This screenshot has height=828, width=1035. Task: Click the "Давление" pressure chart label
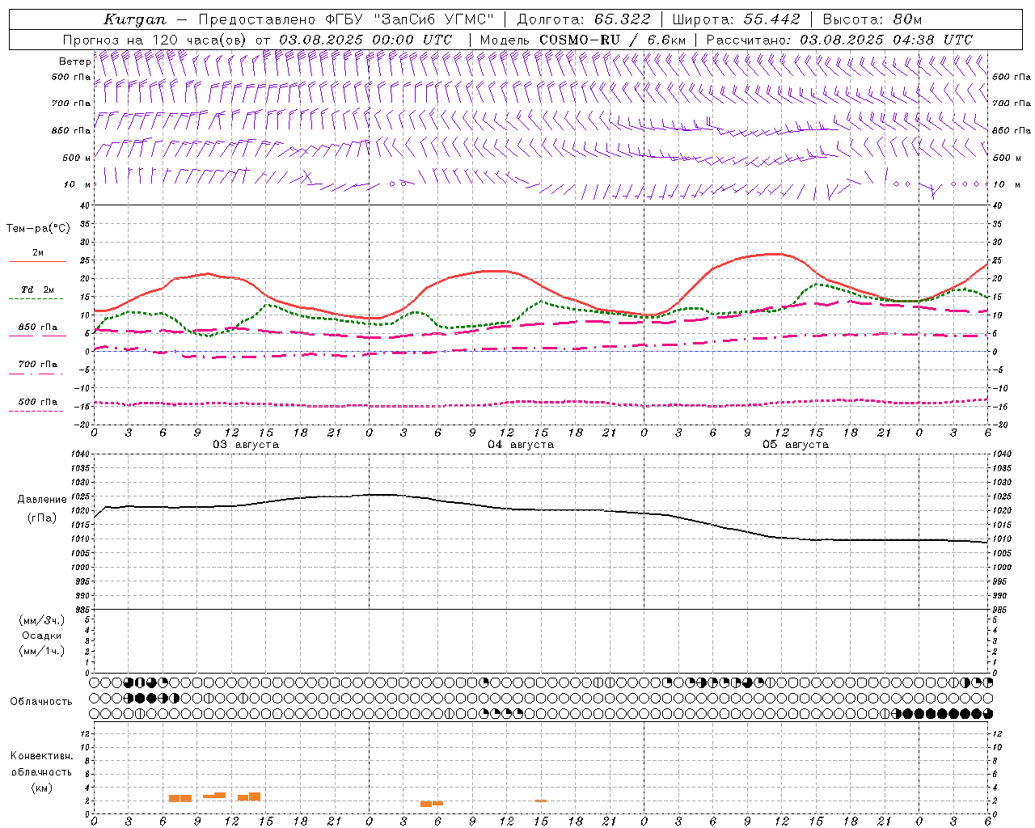click(x=42, y=500)
